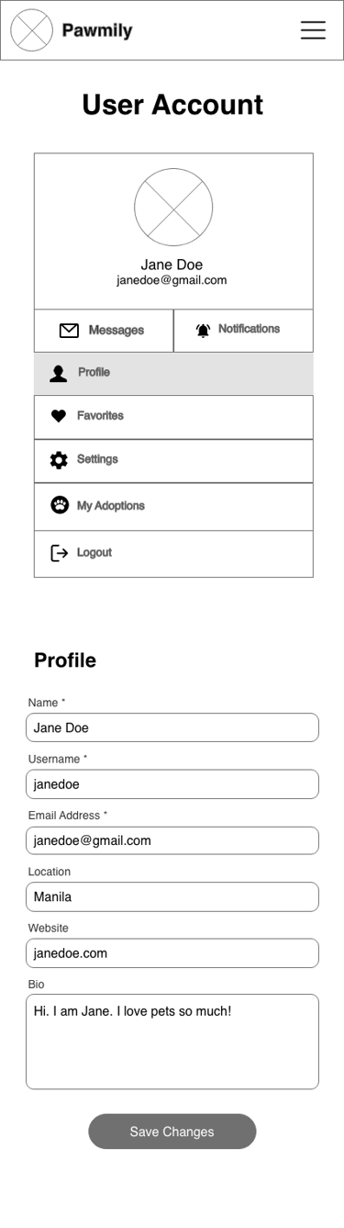Select Favorites in account menu
The height and width of the screenshot is (1228, 344).
tap(173, 417)
